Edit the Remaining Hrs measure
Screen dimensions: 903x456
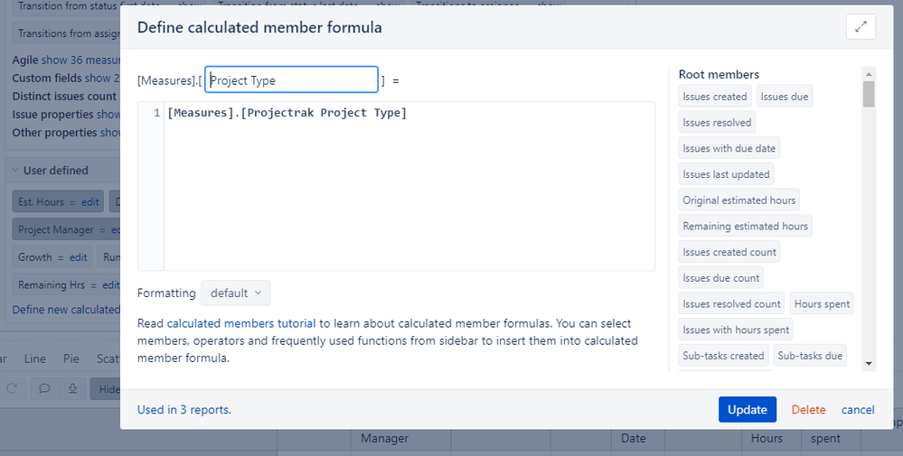(110, 284)
